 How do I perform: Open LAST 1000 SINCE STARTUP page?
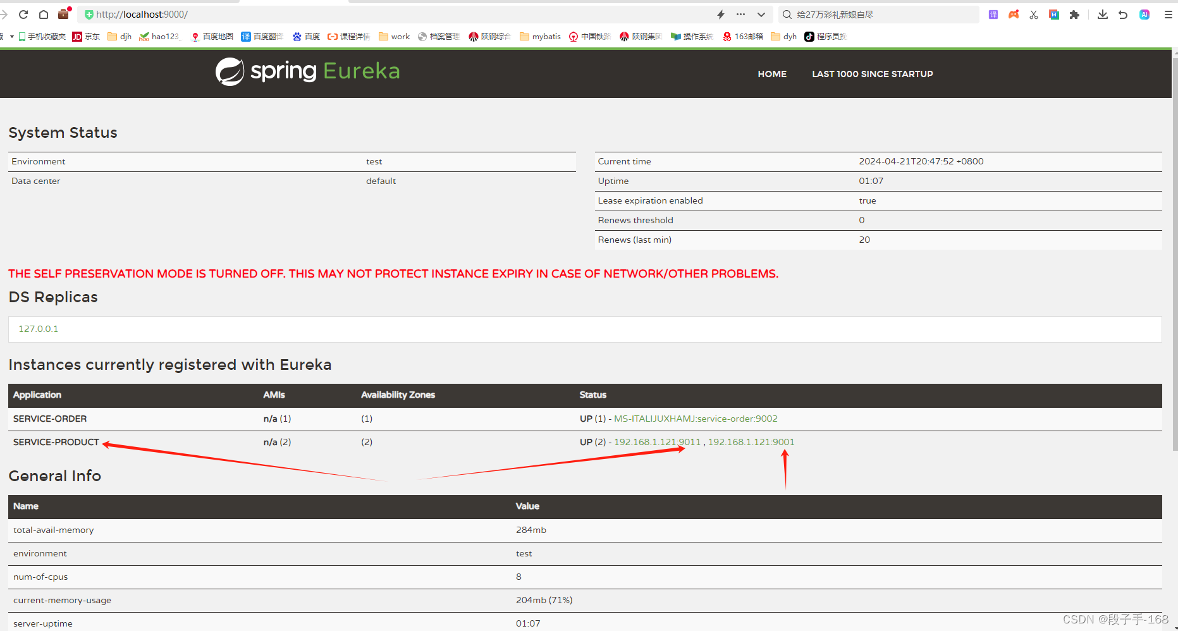(873, 74)
